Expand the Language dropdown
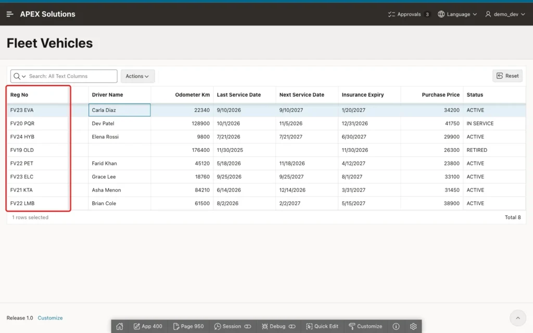The width and height of the screenshot is (533, 333). (x=457, y=14)
